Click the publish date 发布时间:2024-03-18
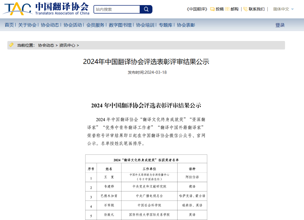This screenshot has height=220, width=304. 147,72
